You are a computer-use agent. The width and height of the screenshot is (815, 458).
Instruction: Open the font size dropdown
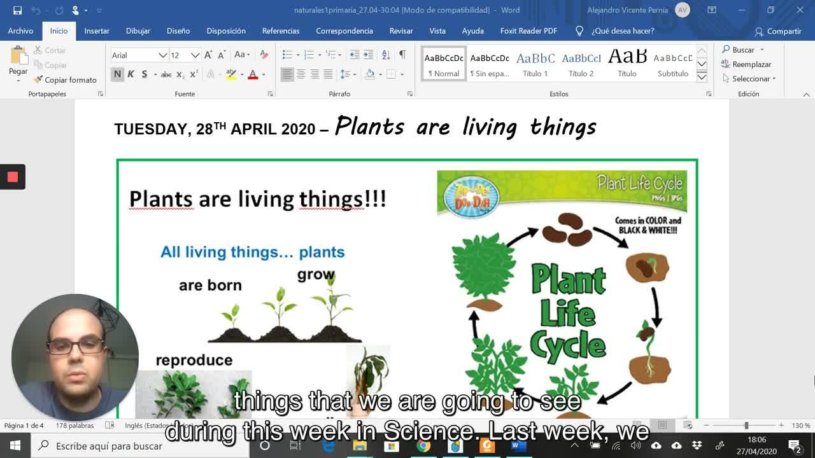[195, 55]
